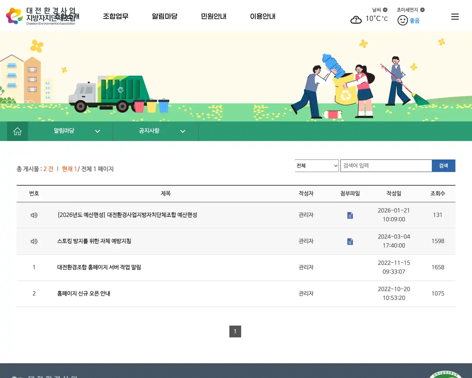Click the cloud weather icon
Viewport: 472px width, 378px height.
tap(355, 20)
